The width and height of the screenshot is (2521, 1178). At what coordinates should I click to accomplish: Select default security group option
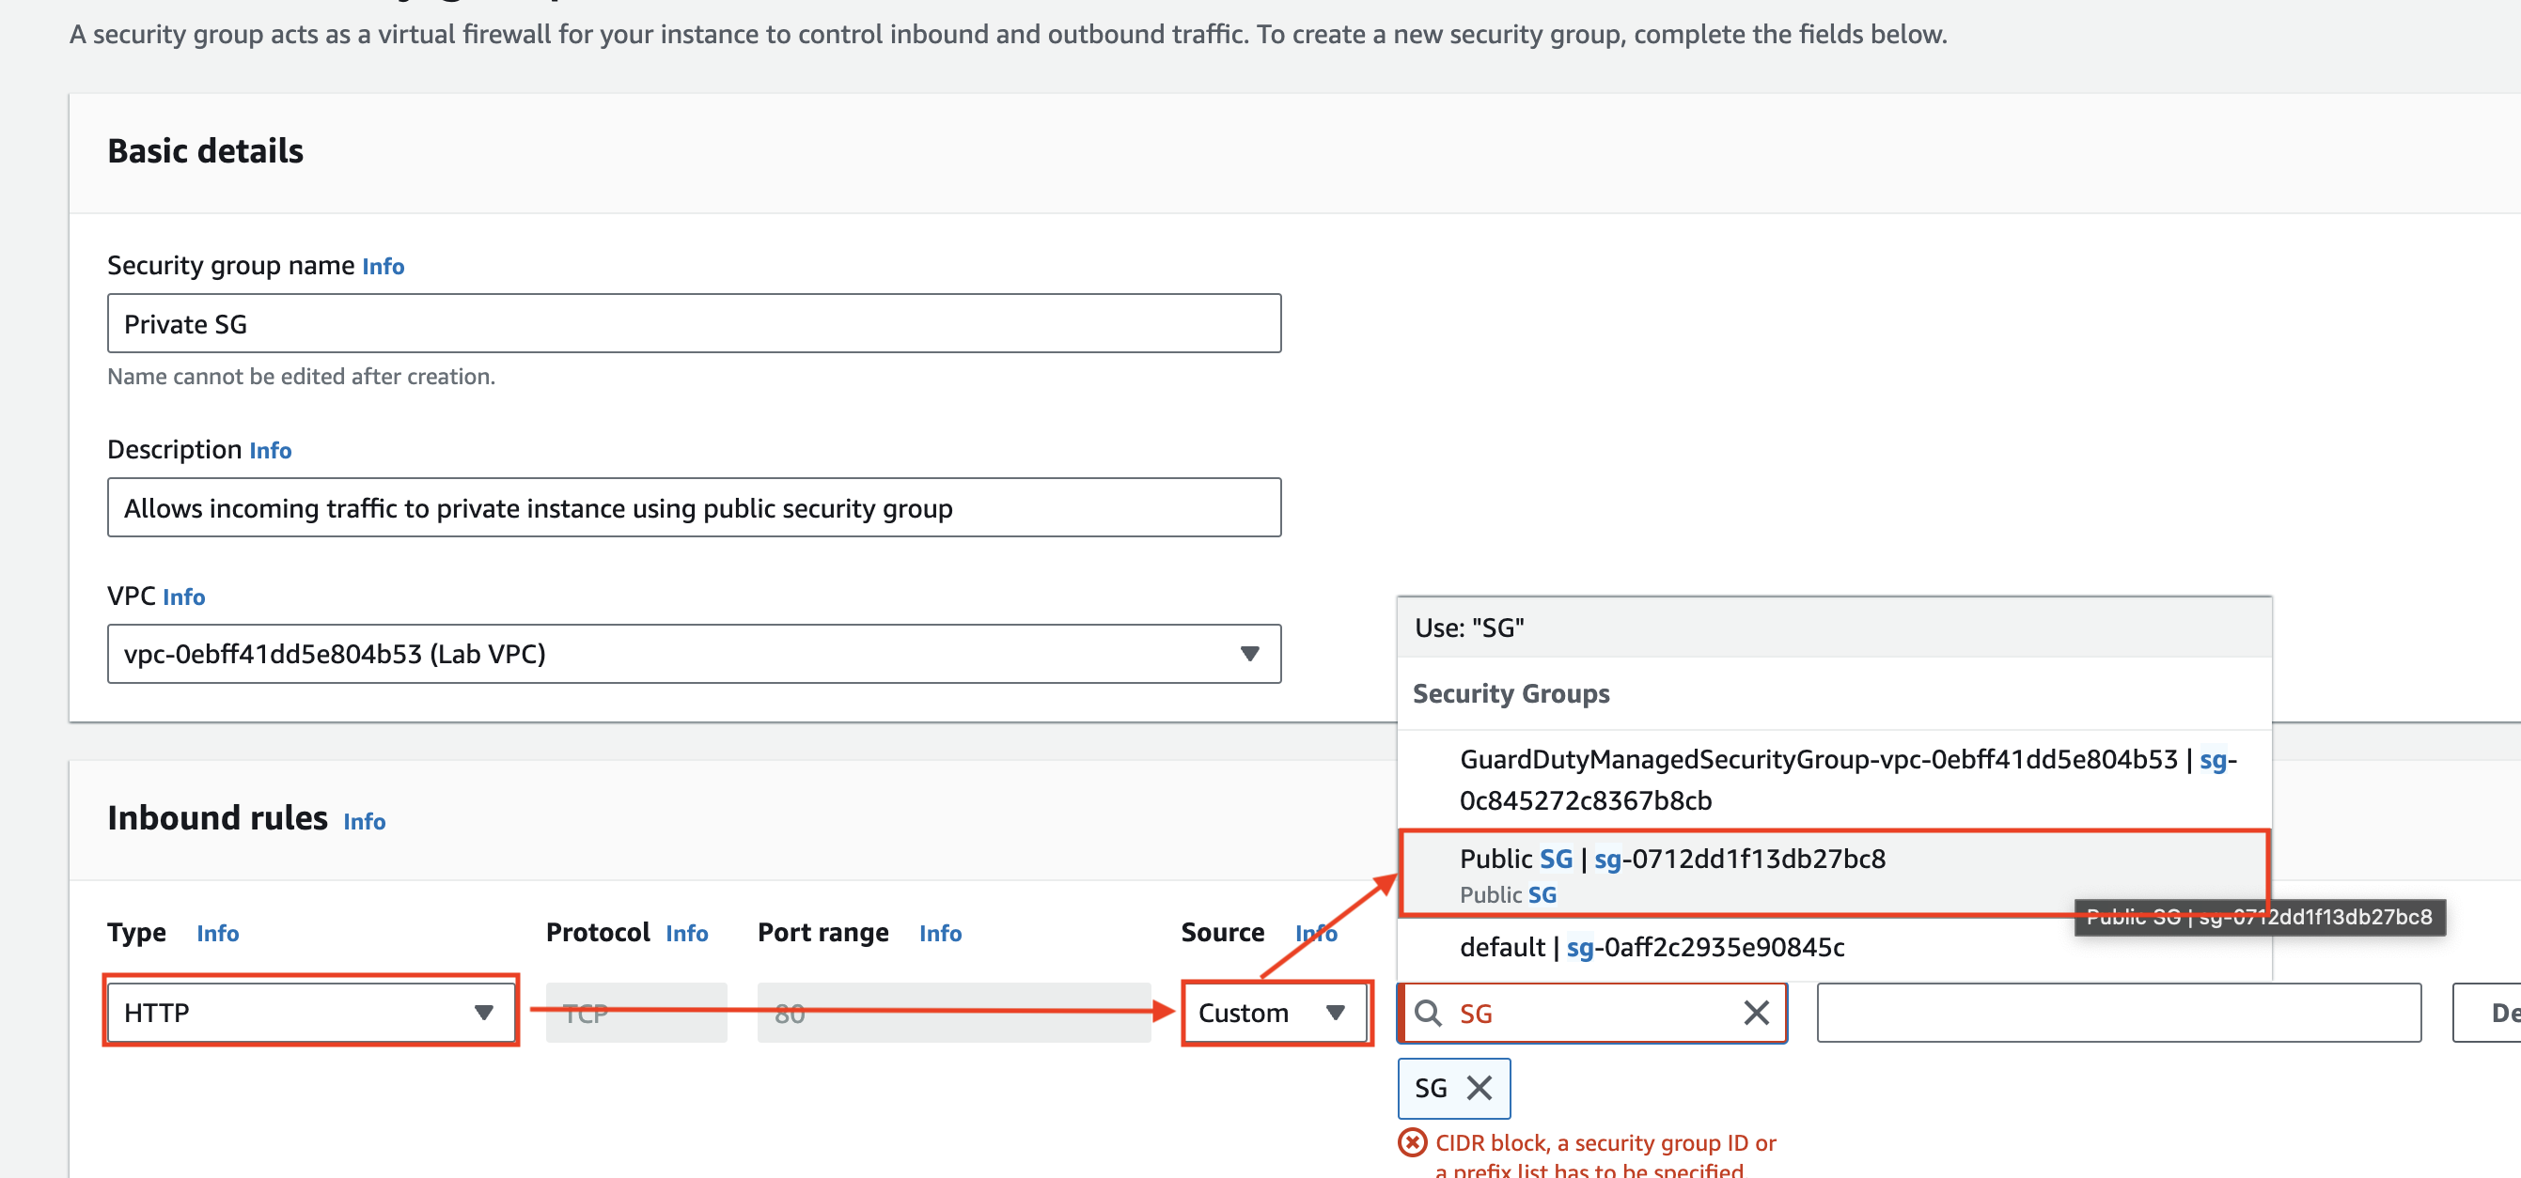[1651, 947]
